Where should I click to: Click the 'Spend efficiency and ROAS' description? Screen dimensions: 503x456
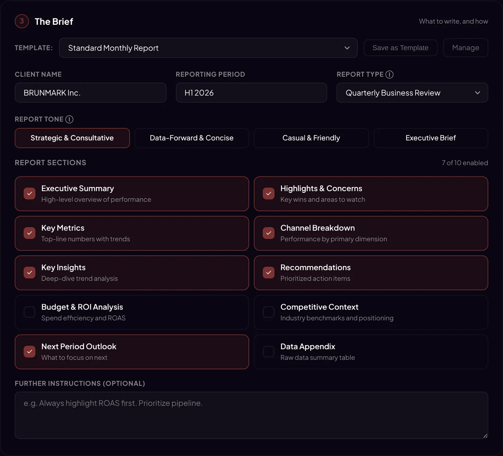pos(83,318)
